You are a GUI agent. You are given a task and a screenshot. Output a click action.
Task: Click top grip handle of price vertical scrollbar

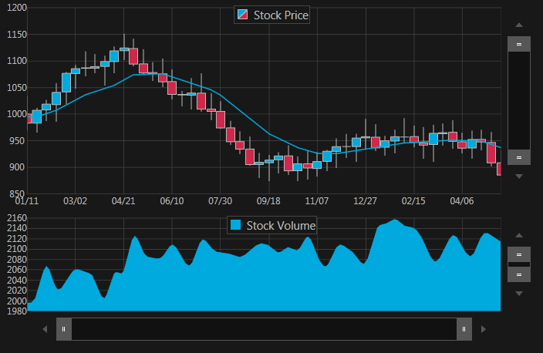click(x=518, y=45)
